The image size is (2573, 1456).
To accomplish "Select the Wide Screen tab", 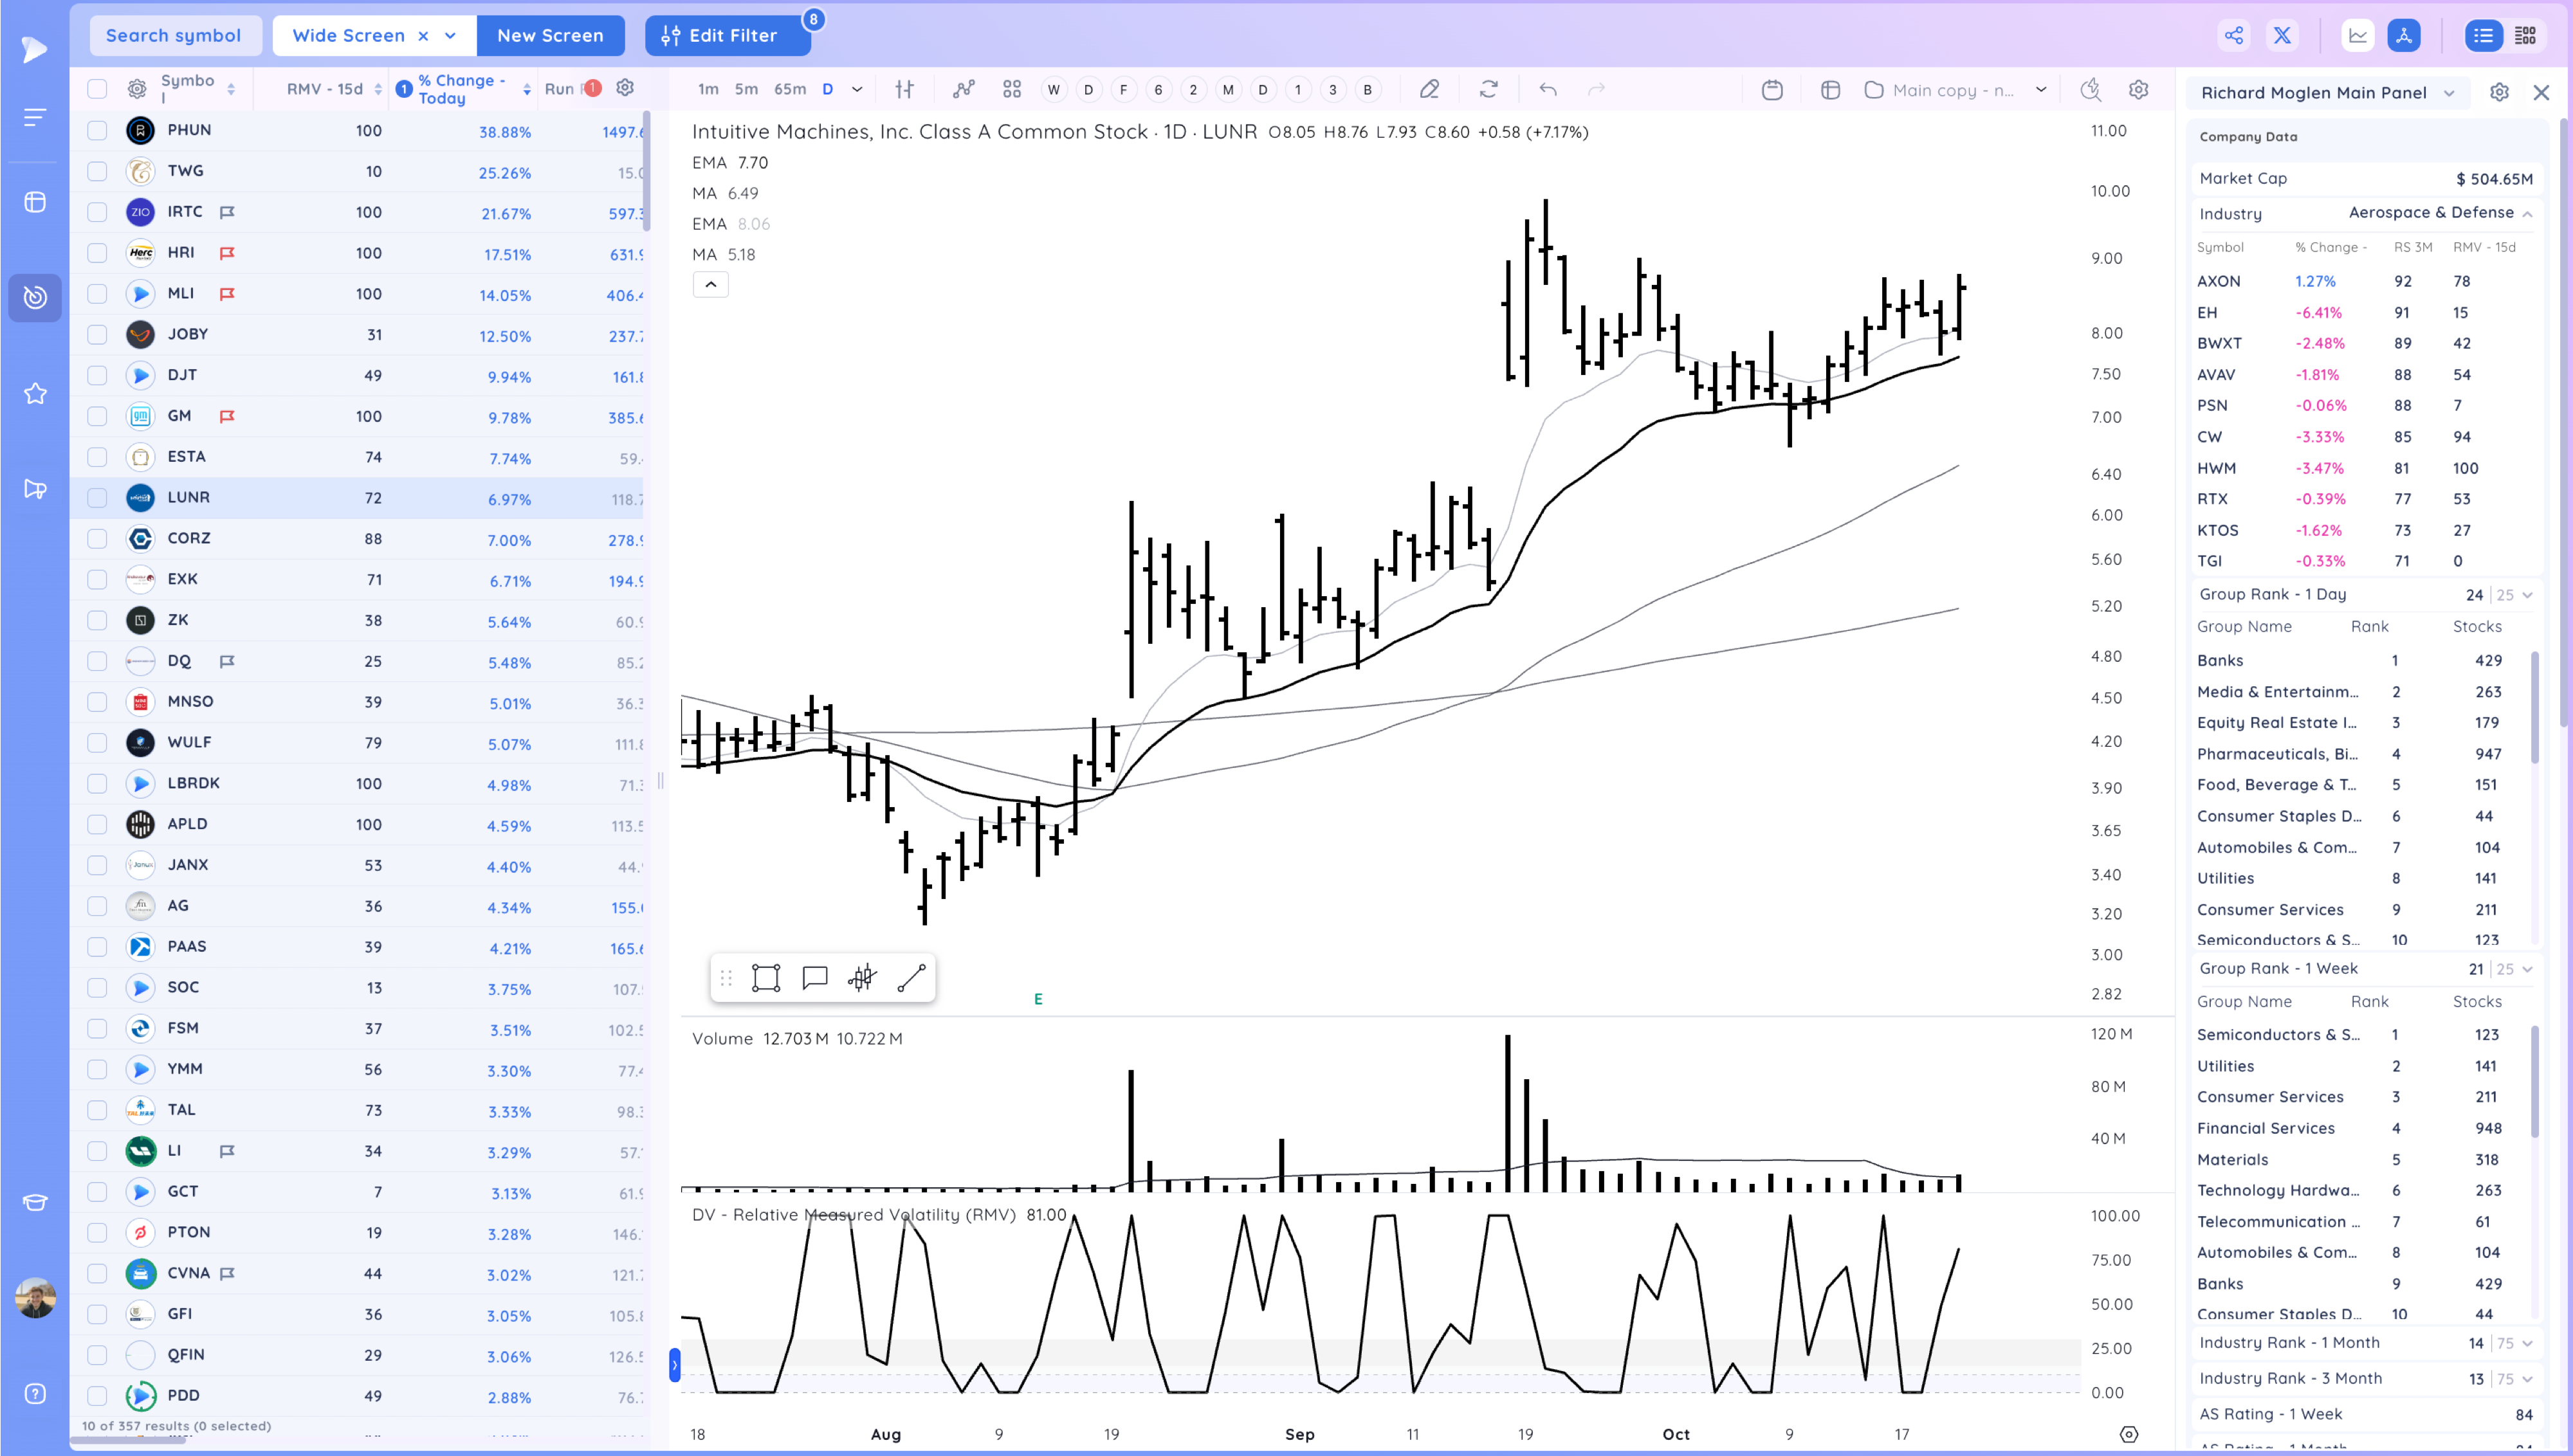I will click(348, 36).
